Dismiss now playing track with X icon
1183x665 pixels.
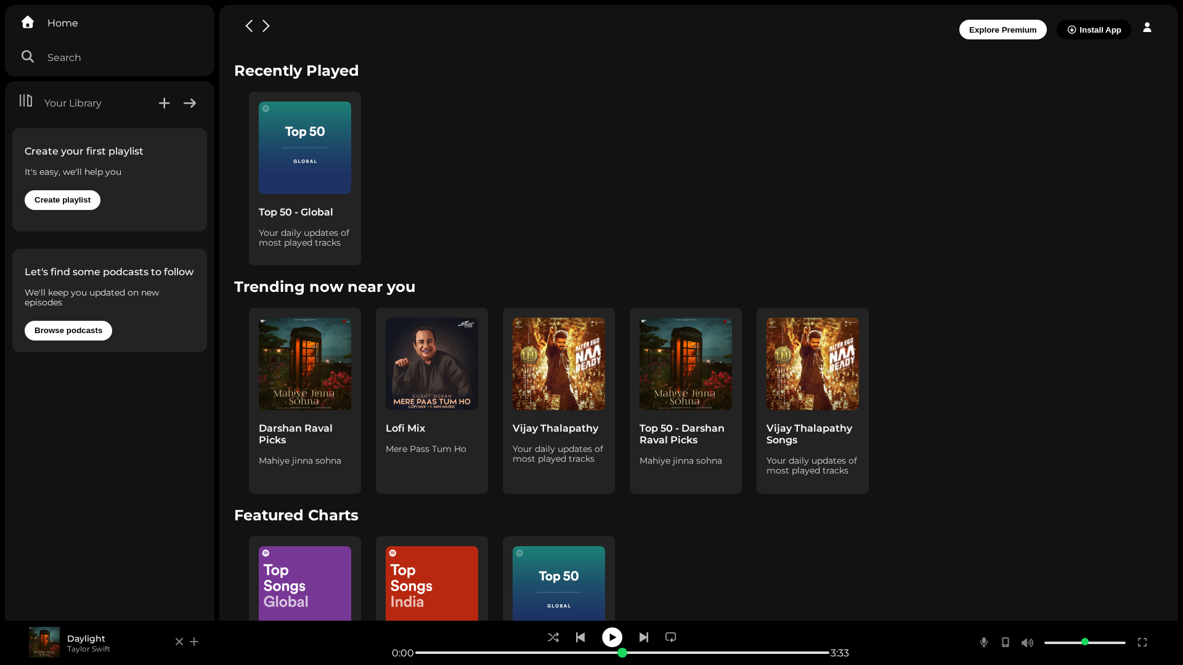[x=179, y=642]
